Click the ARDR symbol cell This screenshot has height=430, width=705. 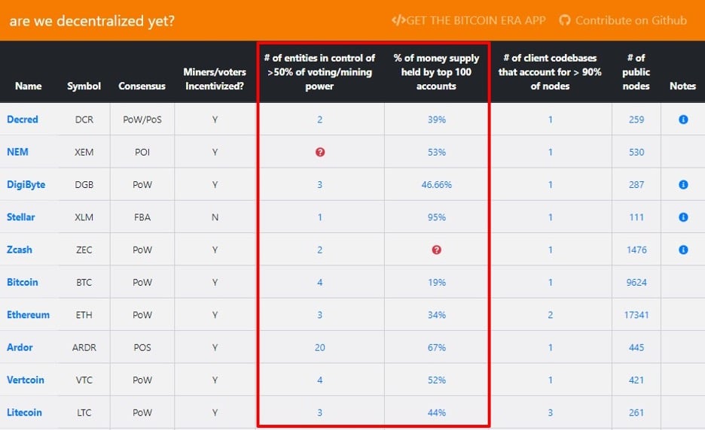point(84,347)
